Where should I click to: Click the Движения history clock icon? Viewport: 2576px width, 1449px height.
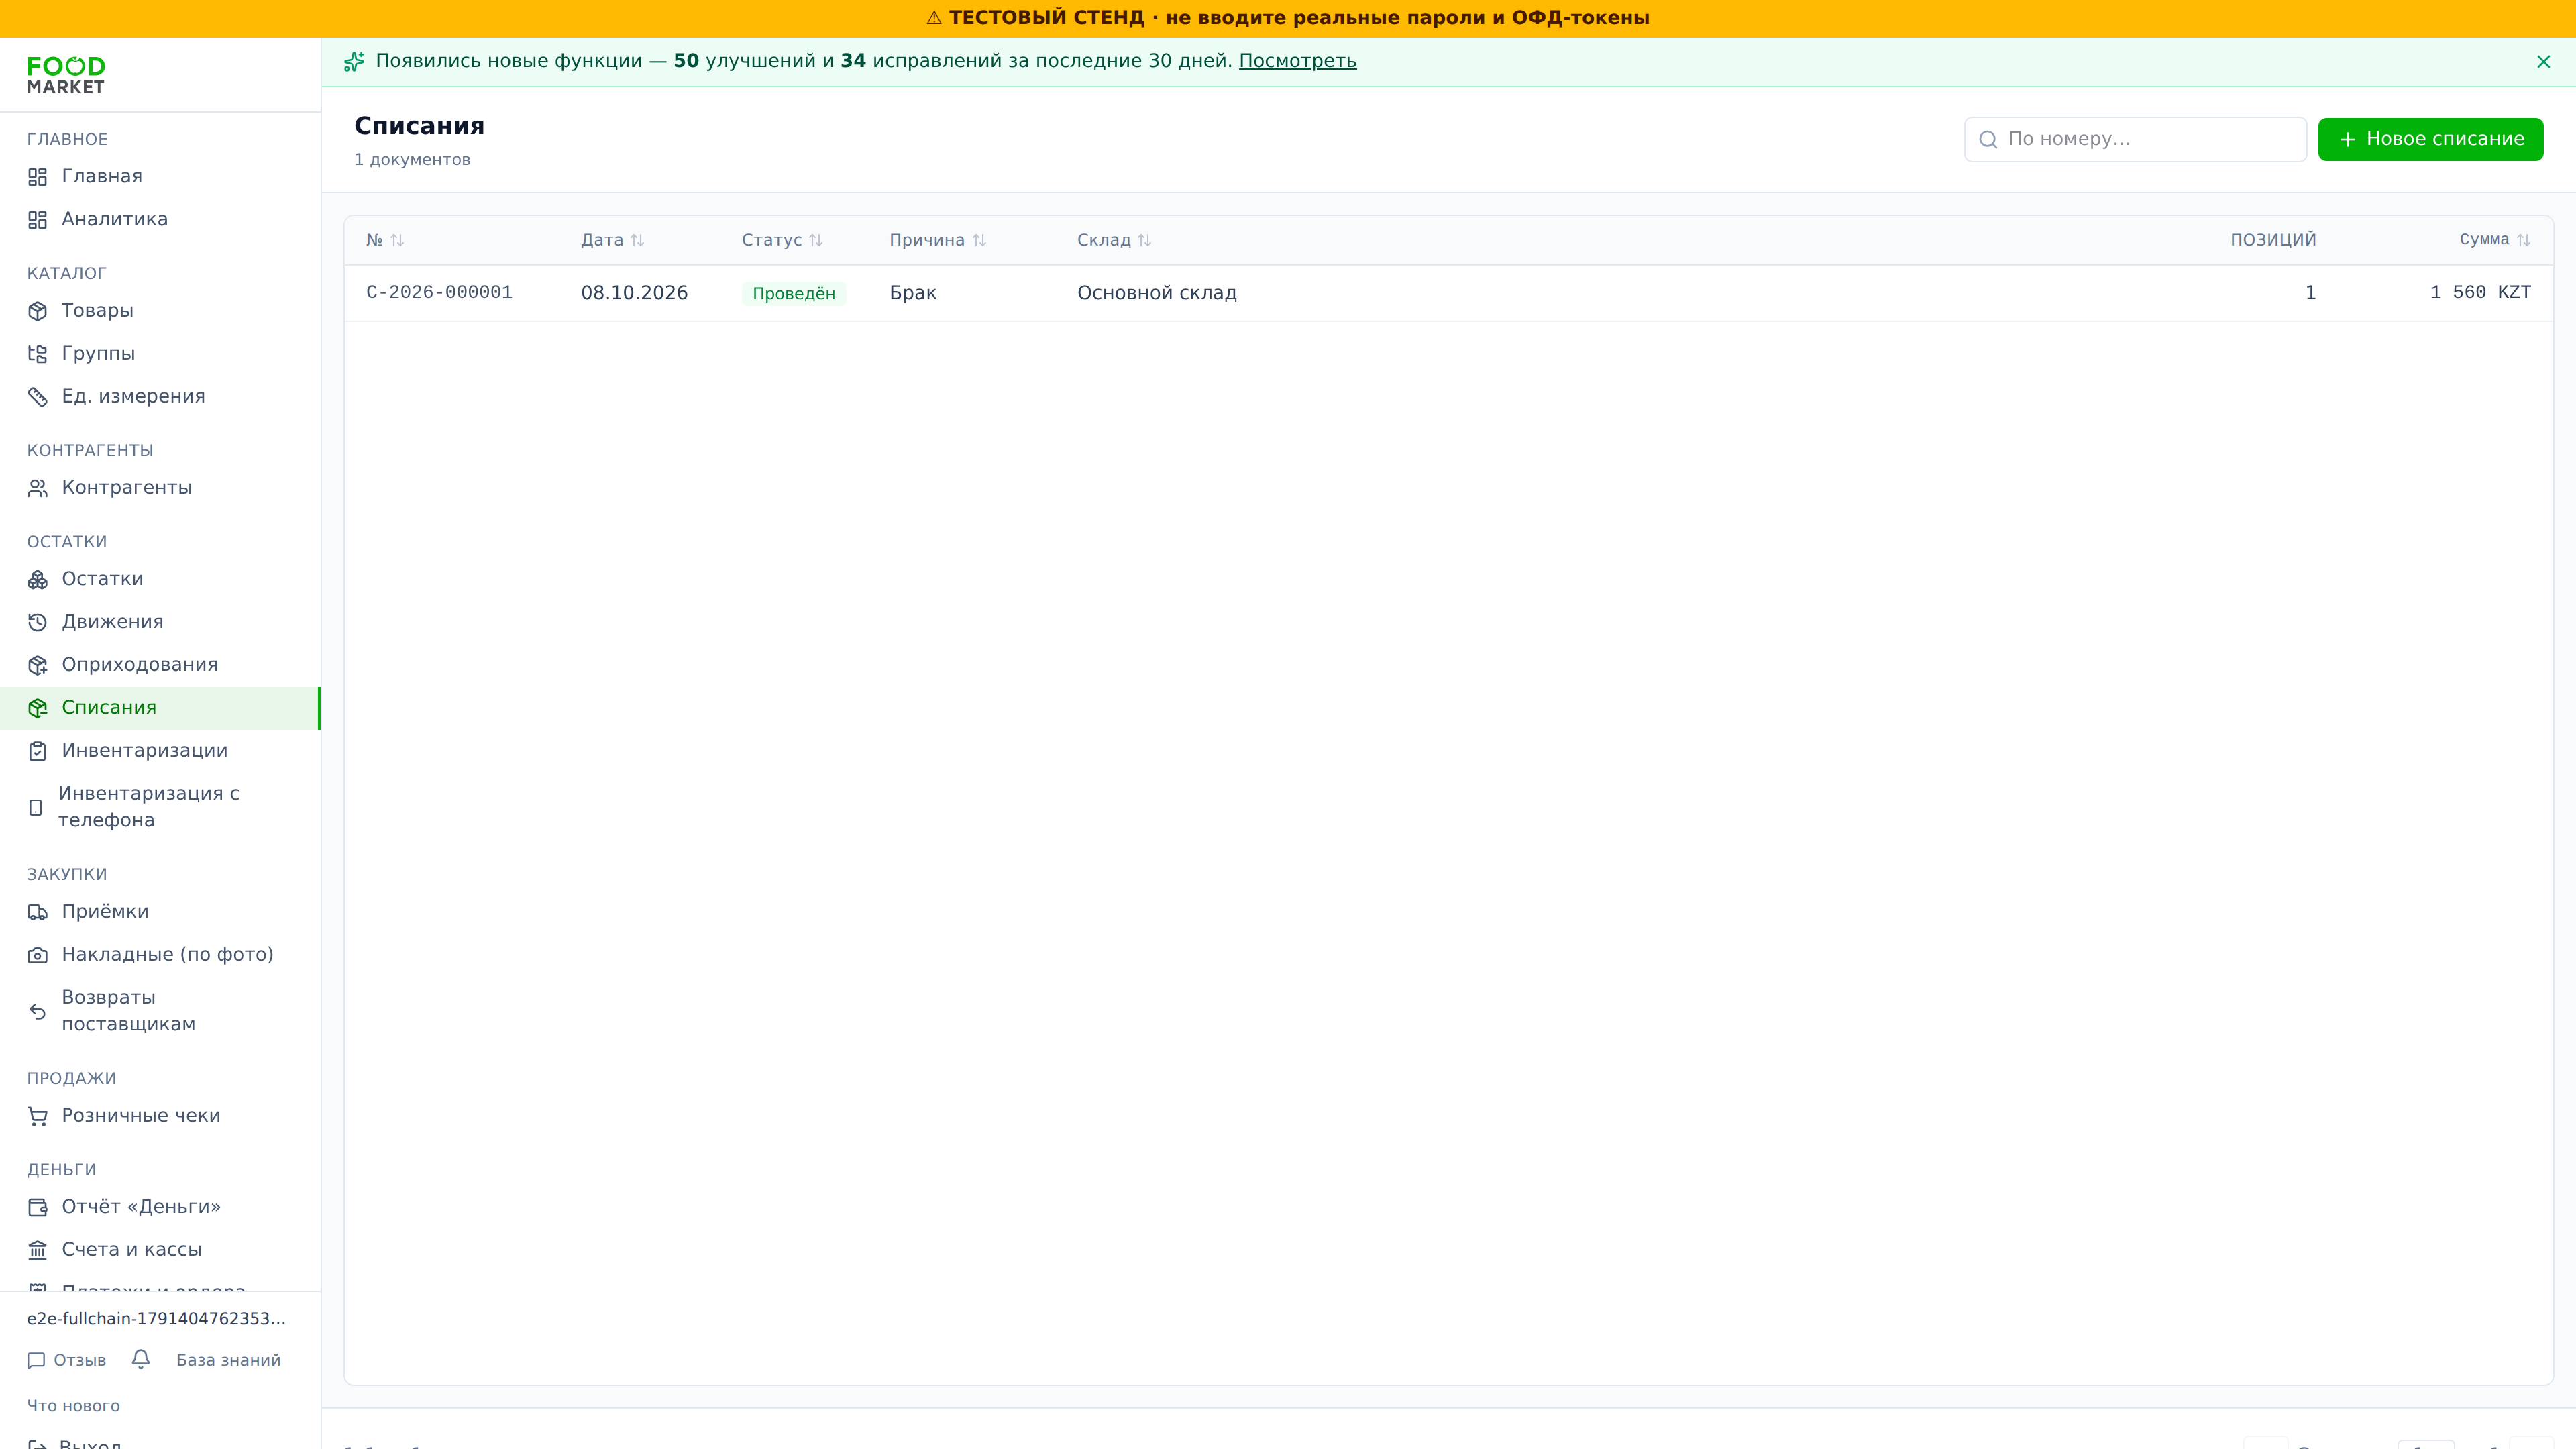(37, 622)
